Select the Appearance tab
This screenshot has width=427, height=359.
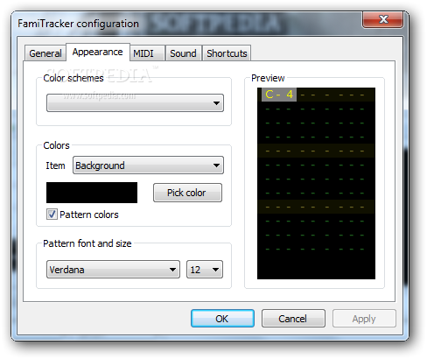[x=98, y=53]
